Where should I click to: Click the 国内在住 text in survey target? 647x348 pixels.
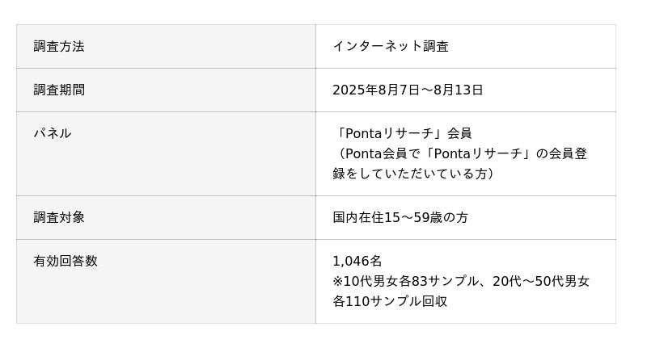click(358, 218)
